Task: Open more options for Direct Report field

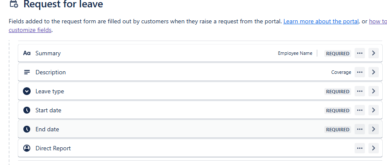Action: click(x=360, y=148)
